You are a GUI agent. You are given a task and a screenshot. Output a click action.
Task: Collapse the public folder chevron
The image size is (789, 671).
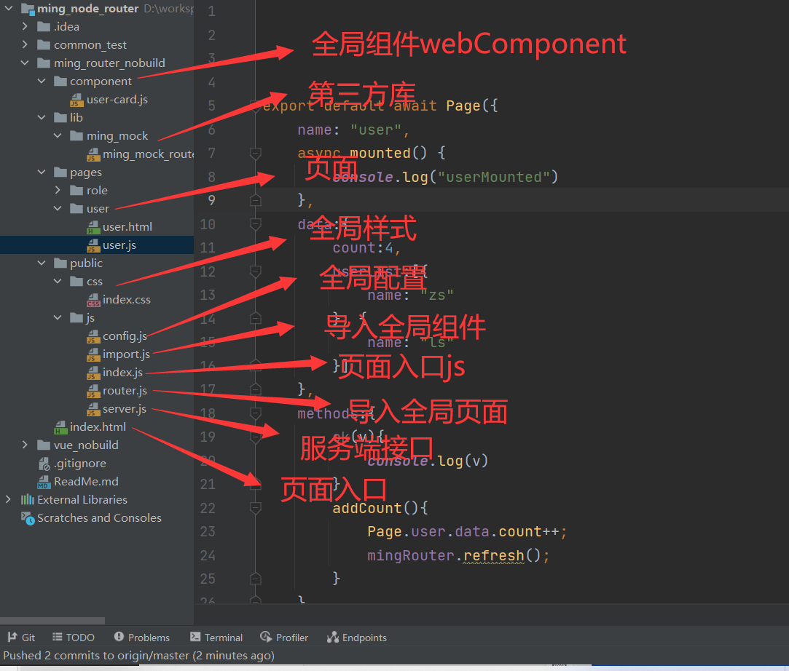42,263
